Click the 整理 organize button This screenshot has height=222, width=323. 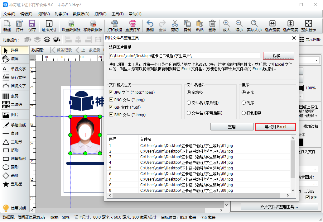click(232, 127)
